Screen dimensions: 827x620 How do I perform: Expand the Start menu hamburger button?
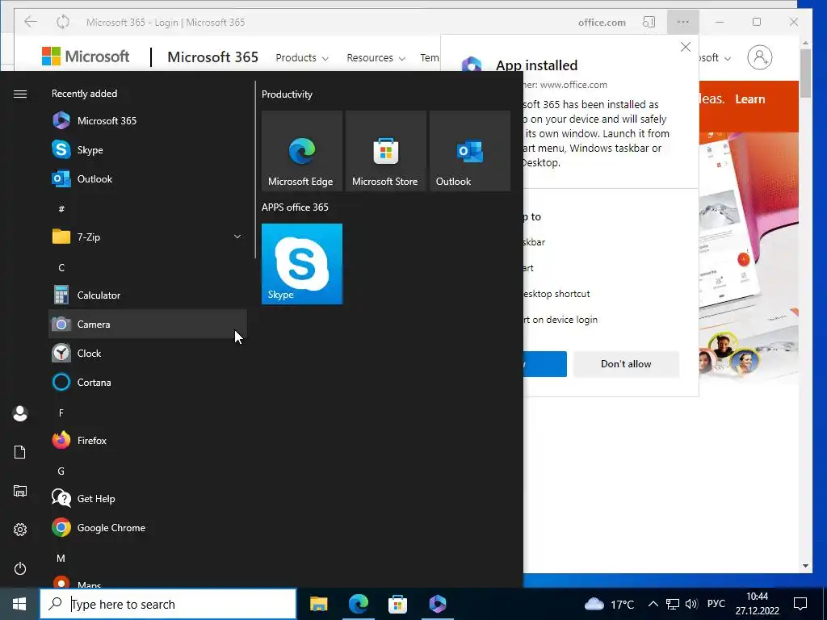[20, 94]
